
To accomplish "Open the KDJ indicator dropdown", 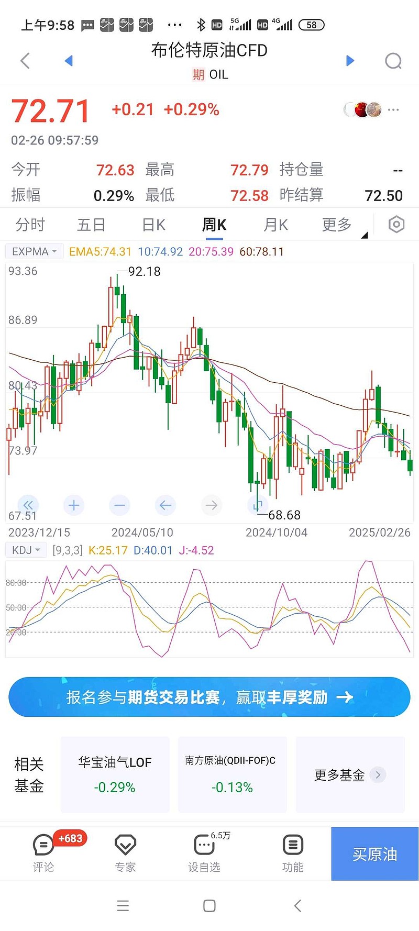I will click(26, 550).
